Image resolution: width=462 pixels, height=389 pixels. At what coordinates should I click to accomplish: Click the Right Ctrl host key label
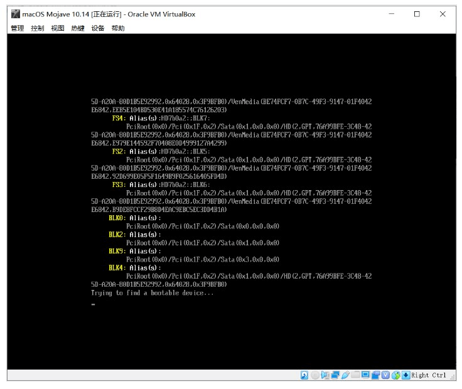click(429, 375)
